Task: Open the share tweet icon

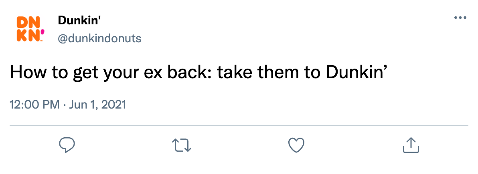Action: pos(411,145)
